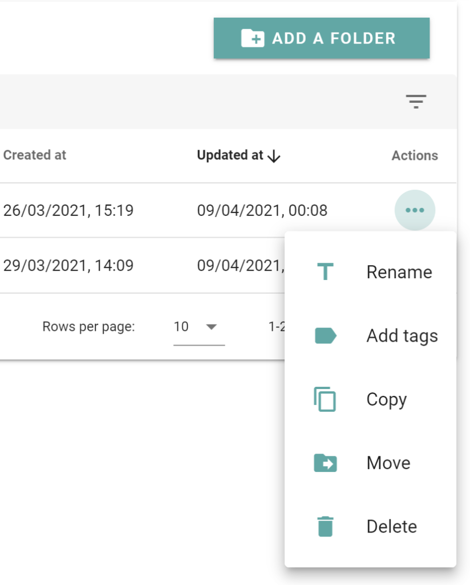Sort by Updated at column

click(238, 155)
